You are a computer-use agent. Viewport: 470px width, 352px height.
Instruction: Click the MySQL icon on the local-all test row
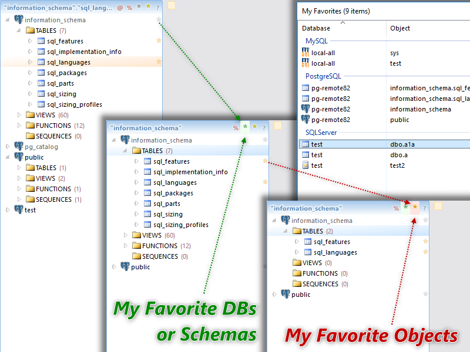[305, 63]
